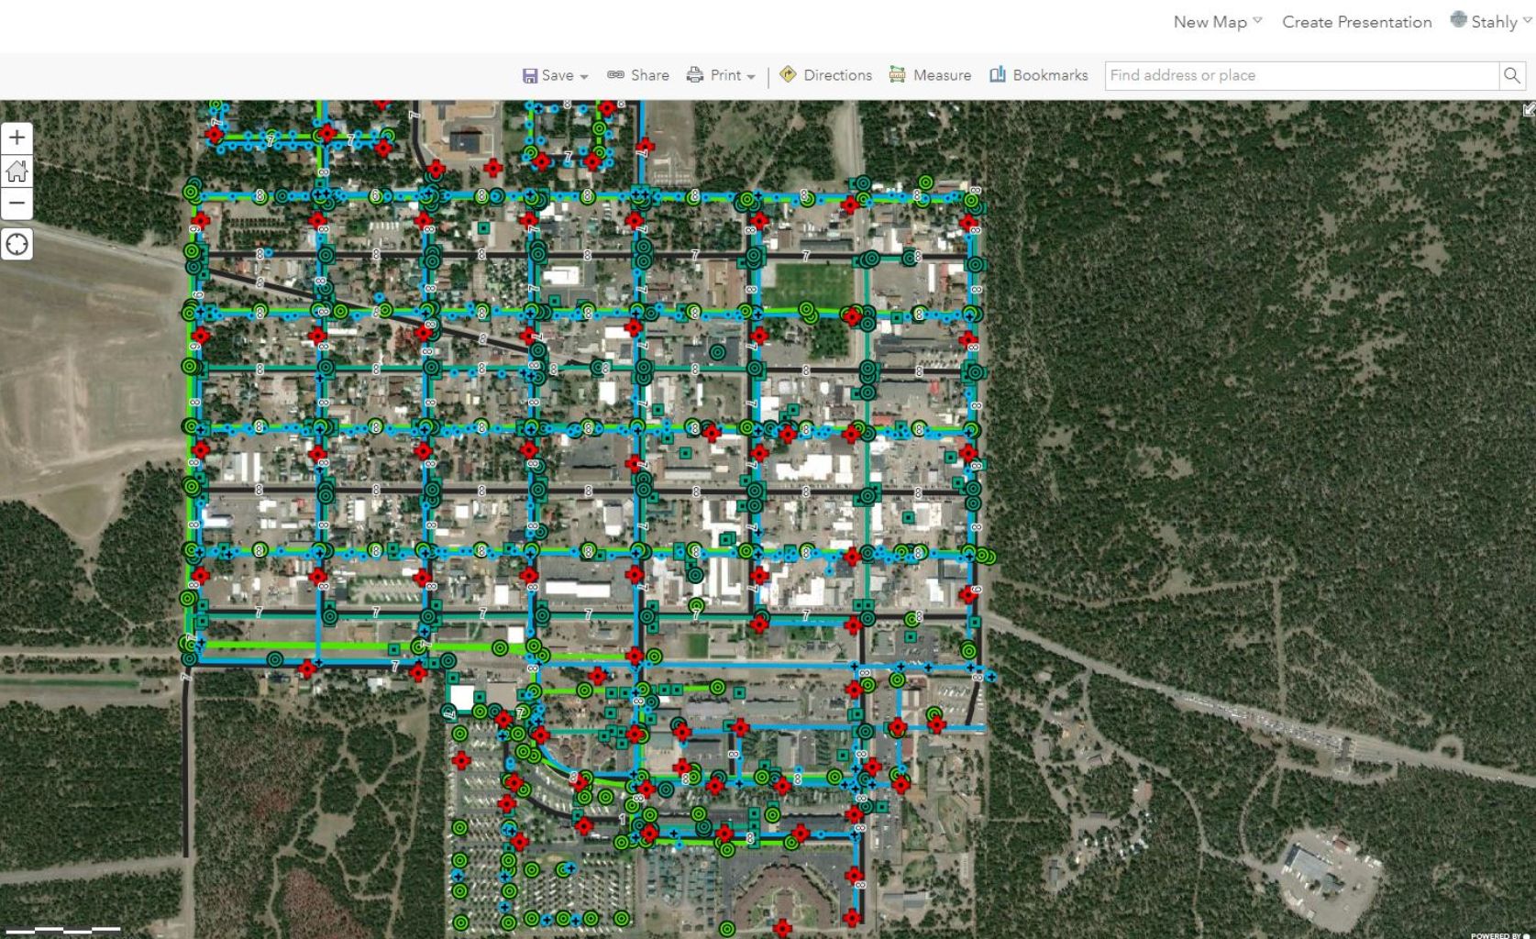Open the Measure tool
The image size is (1536, 939).
click(930, 75)
